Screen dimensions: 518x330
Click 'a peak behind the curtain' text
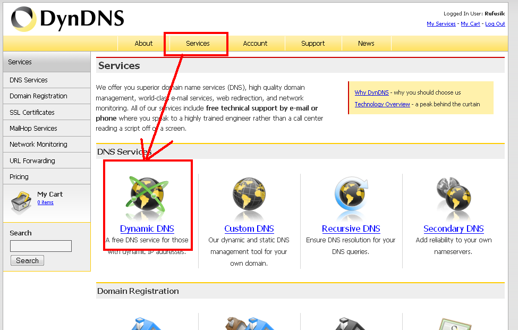(x=448, y=104)
